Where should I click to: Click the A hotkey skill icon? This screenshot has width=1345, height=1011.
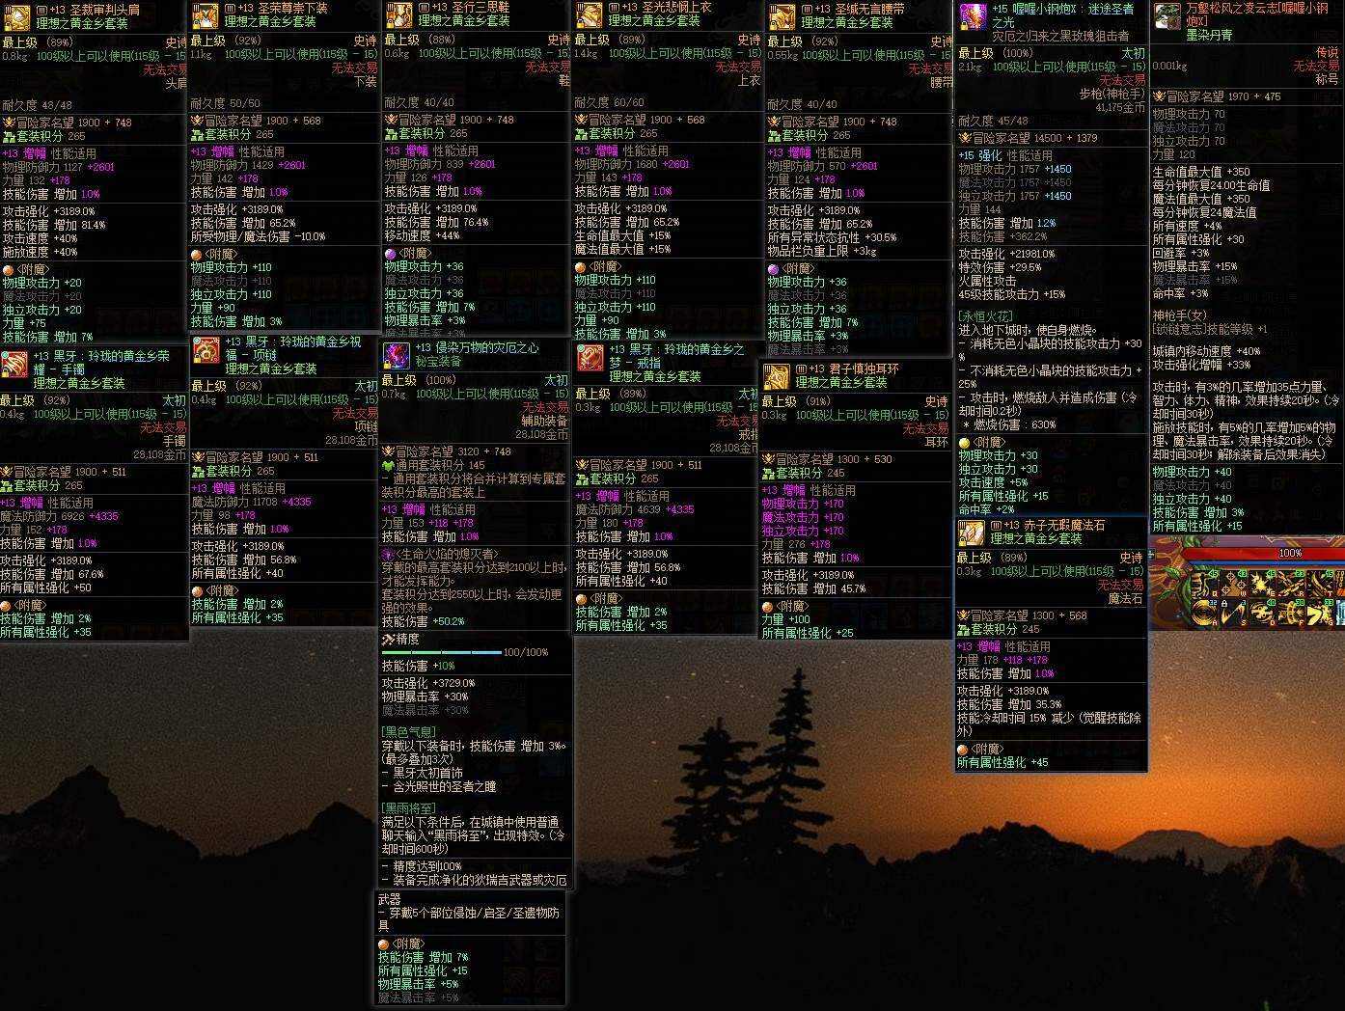point(1205,613)
